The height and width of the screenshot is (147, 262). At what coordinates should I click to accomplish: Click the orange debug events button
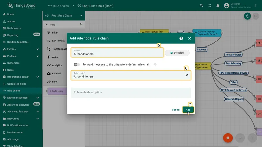pyautogui.click(x=228, y=138)
